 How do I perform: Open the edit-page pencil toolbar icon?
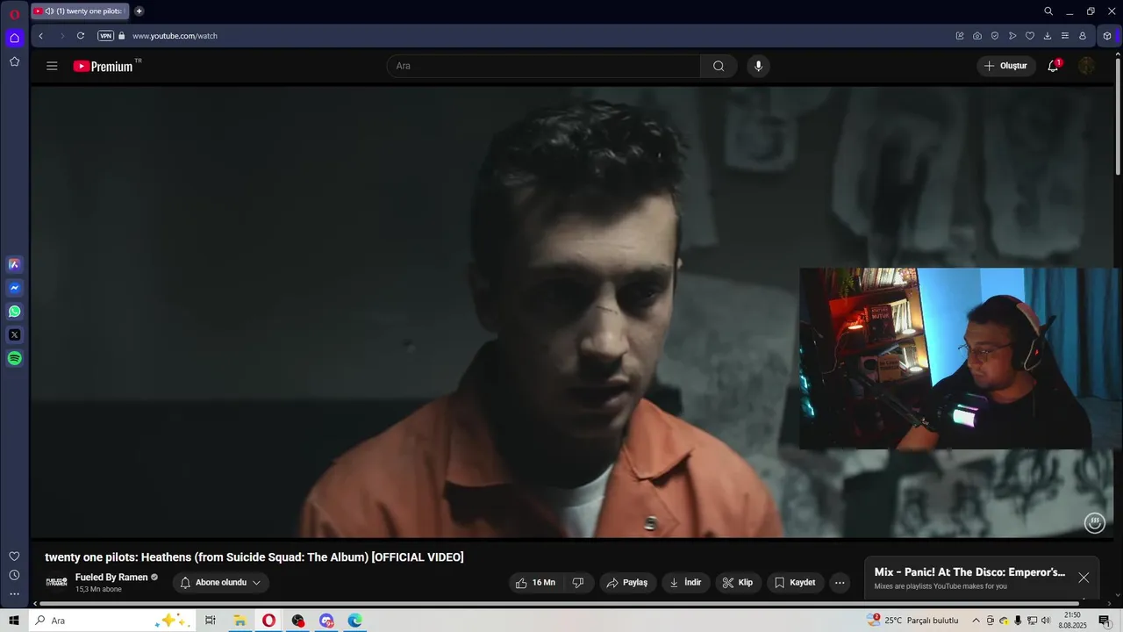point(960,36)
